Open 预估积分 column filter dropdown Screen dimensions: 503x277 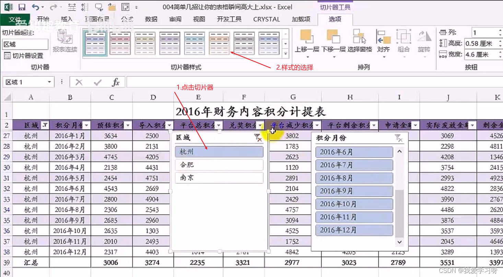(128, 125)
